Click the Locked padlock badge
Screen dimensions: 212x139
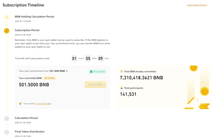pos(49,78)
